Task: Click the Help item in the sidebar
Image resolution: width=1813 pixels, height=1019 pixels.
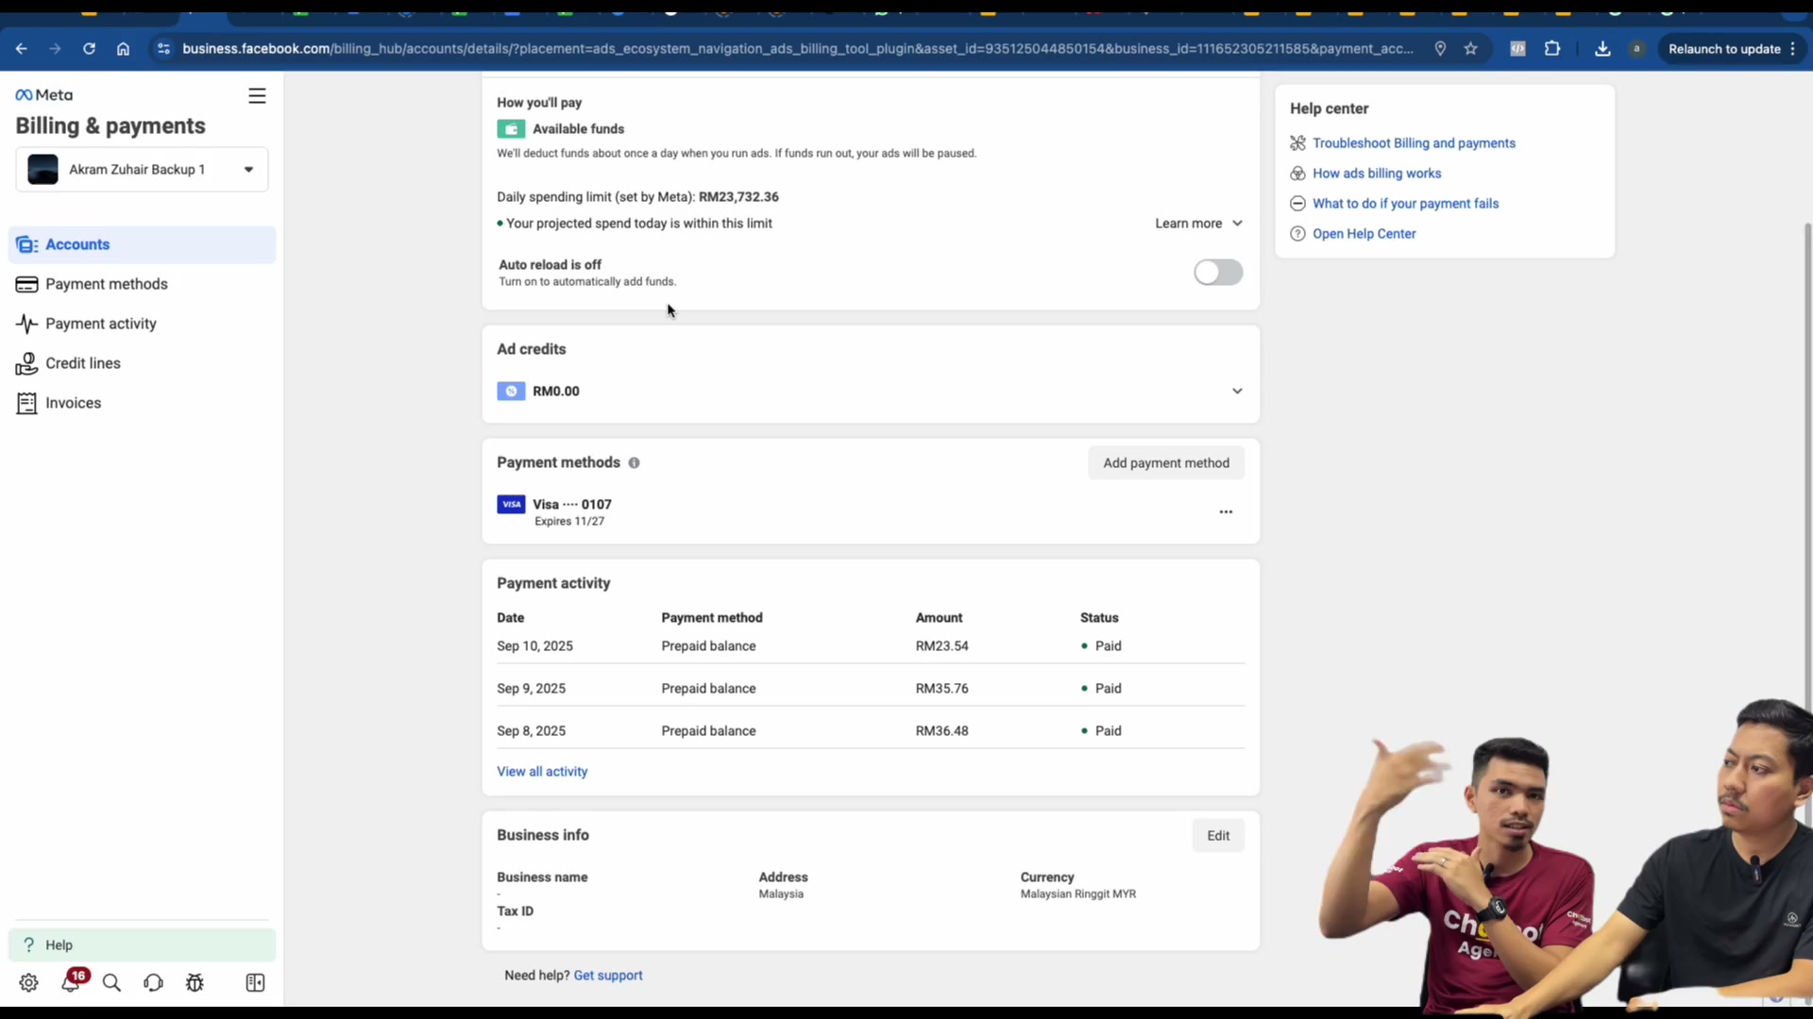Action: tap(142, 945)
